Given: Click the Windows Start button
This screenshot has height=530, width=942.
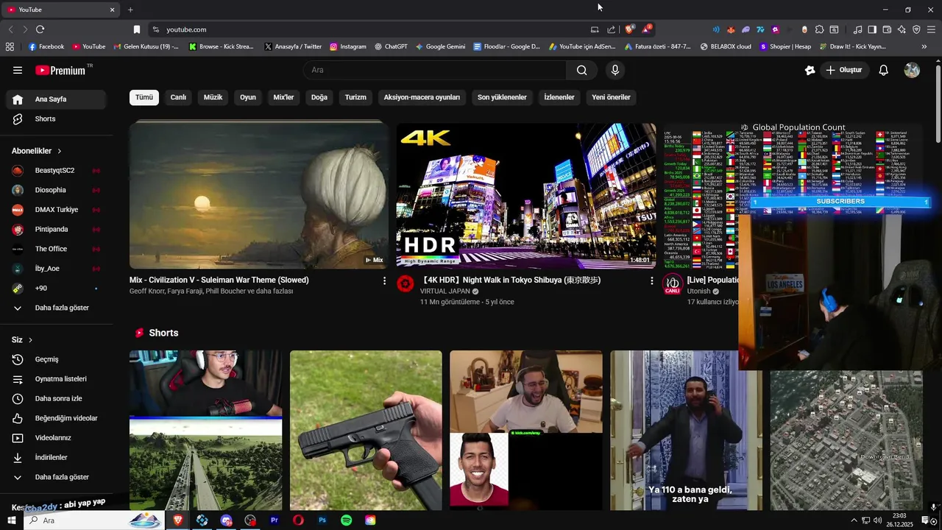Looking at the screenshot, I should [x=11, y=520].
